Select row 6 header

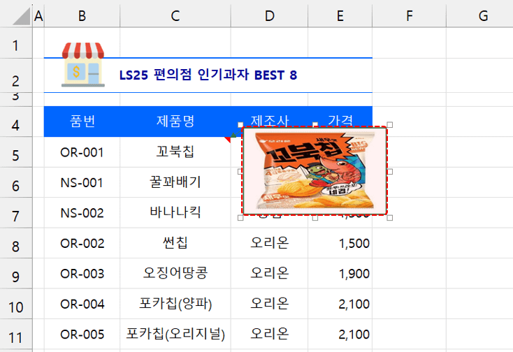pos(15,182)
